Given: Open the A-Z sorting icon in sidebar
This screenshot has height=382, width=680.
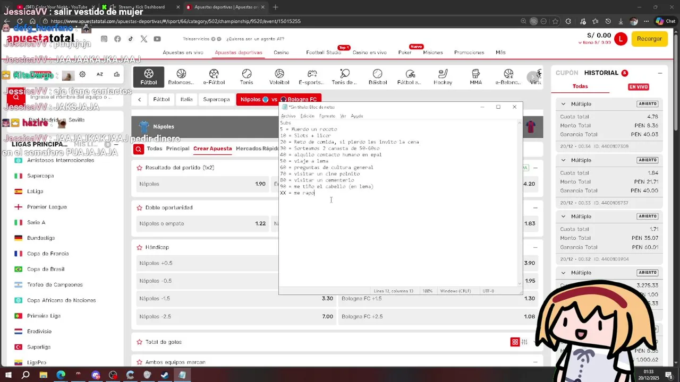Looking at the screenshot, I should pyautogui.click(x=99, y=75).
